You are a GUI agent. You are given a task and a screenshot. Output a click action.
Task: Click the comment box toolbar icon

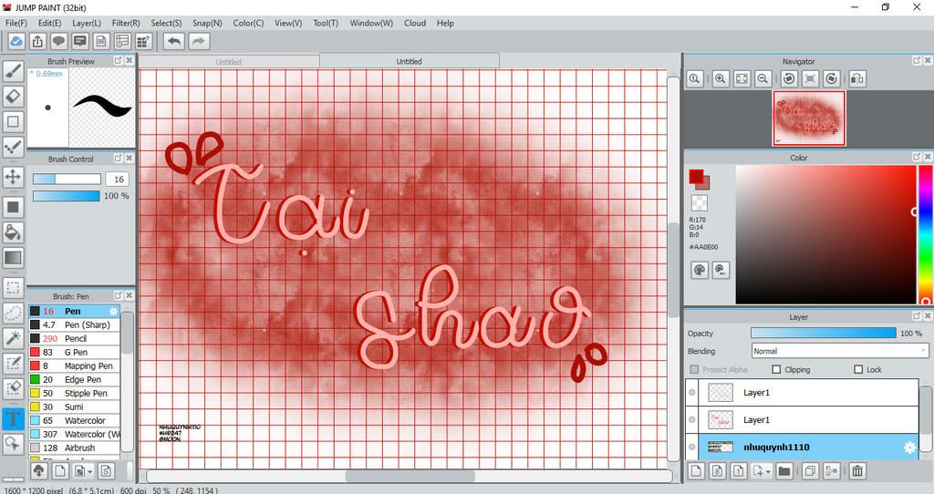pyautogui.click(x=80, y=41)
